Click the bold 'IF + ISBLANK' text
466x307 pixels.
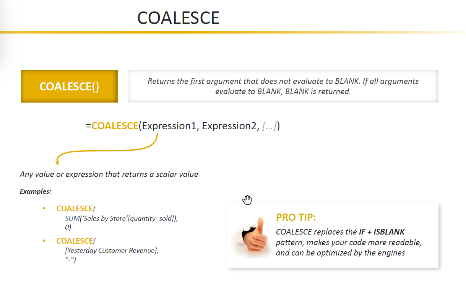[x=381, y=232]
